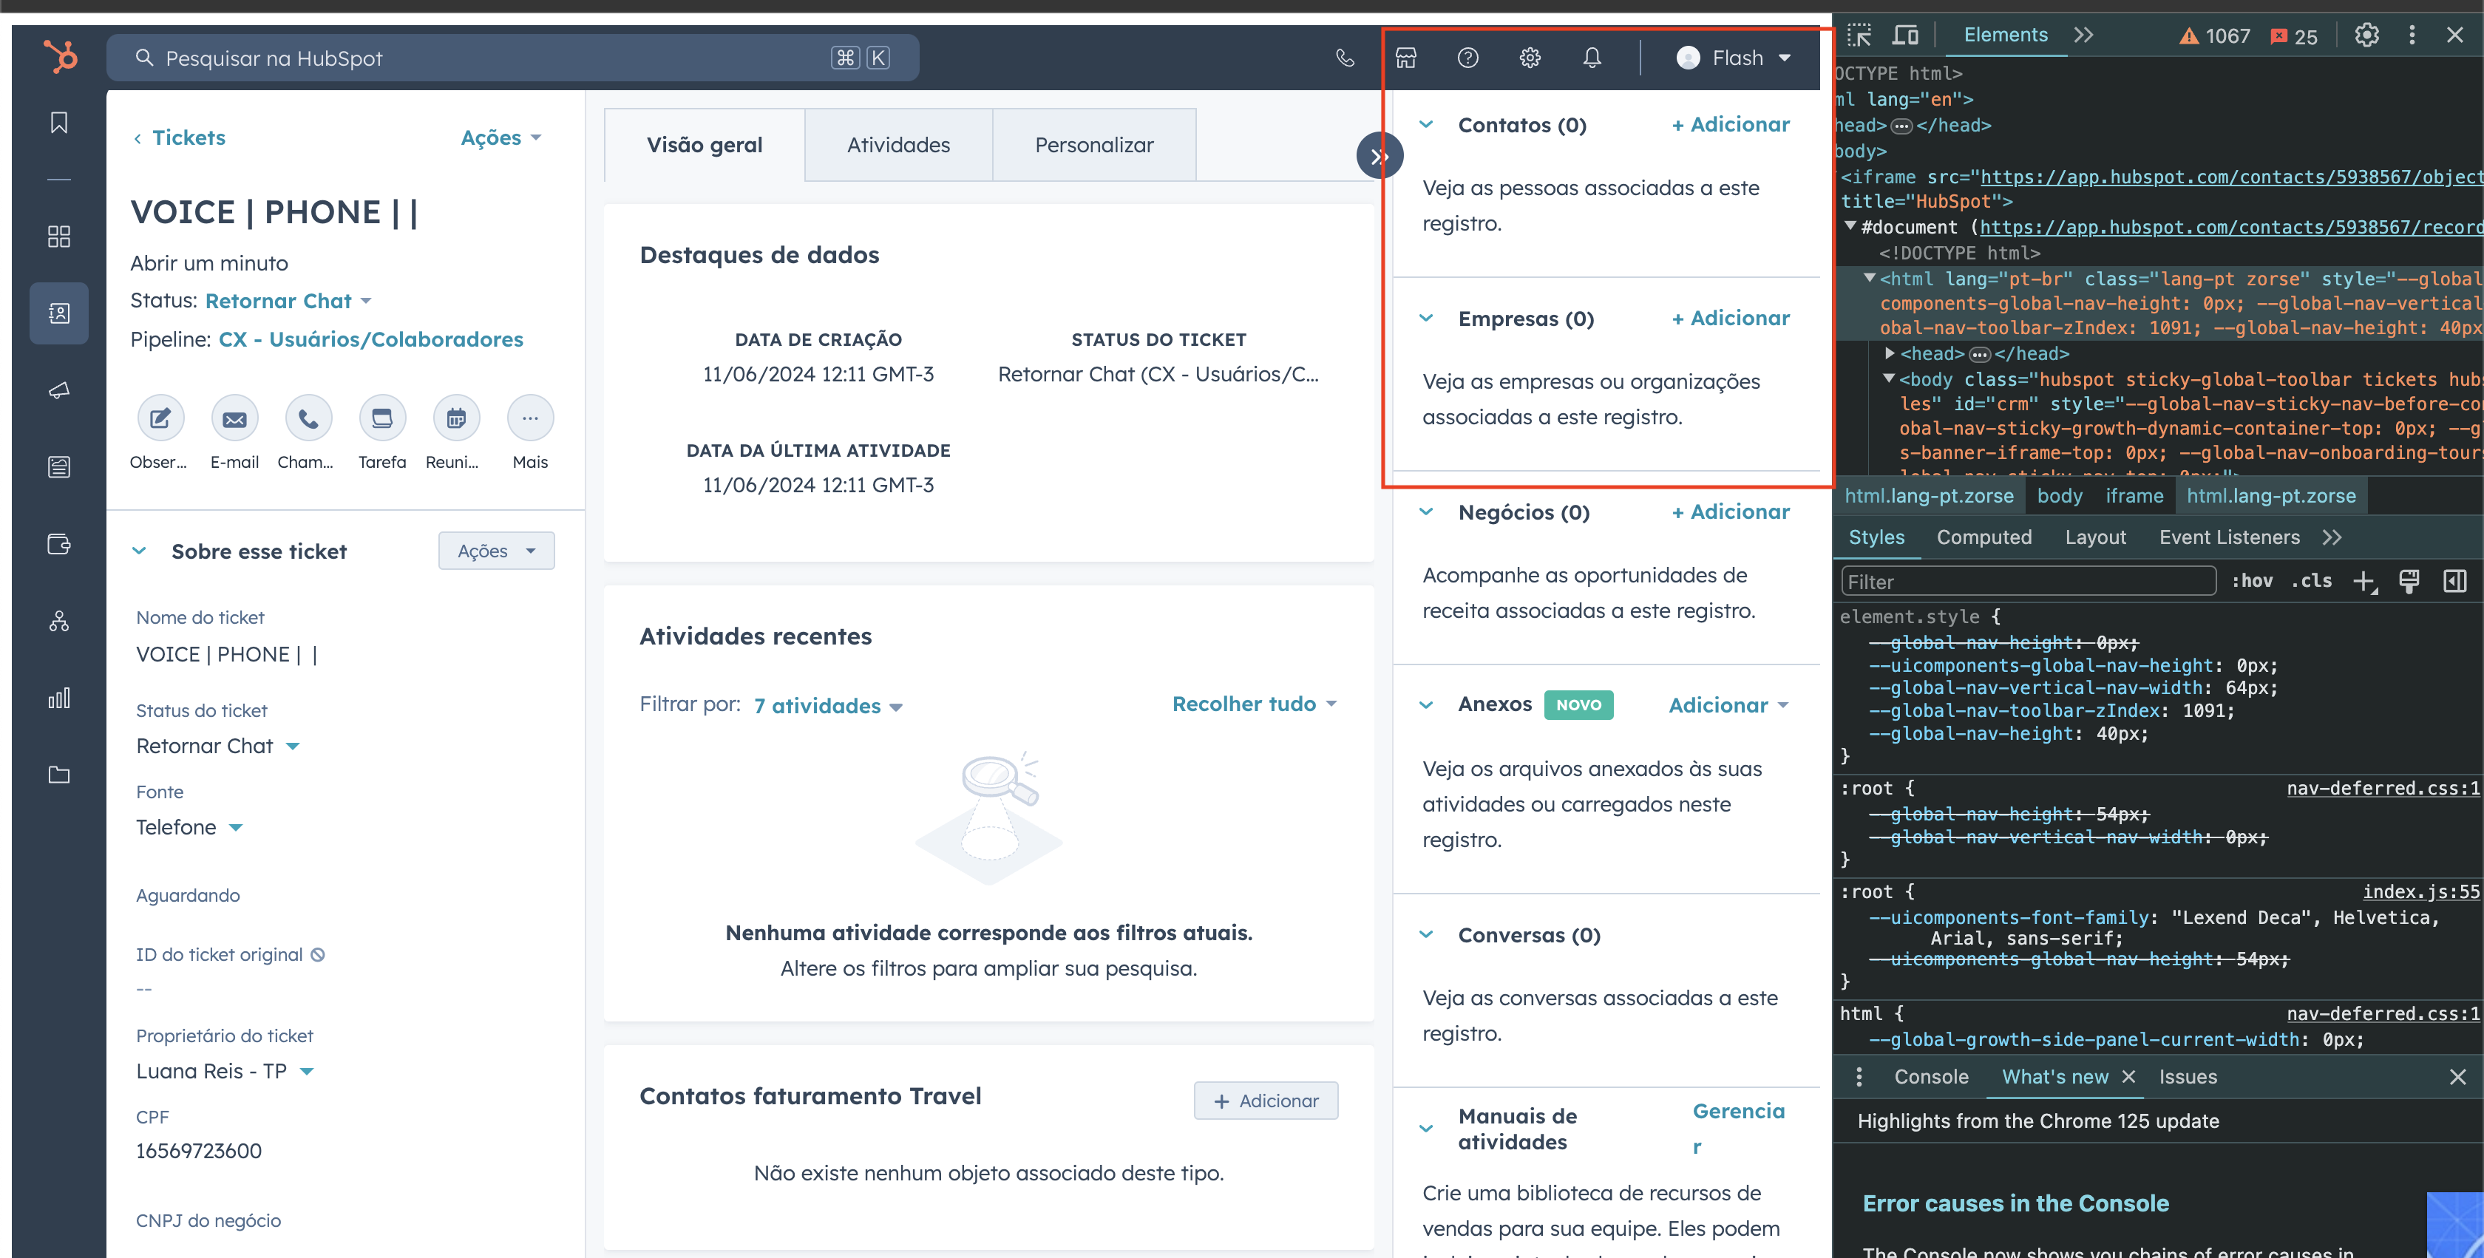
Task: Select the inspect element tool in DevTools
Action: [1859, 35]
